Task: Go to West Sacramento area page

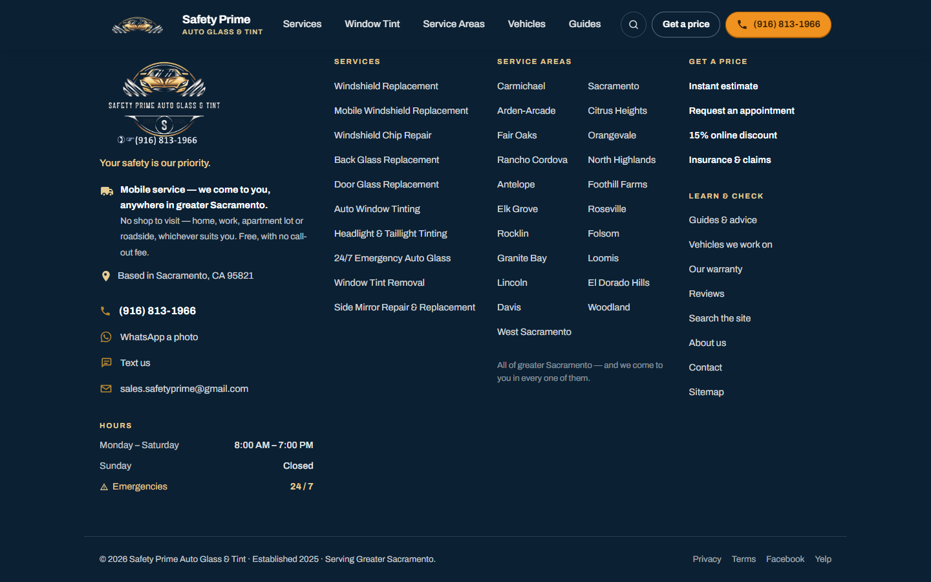Action: click(x=534, y=332)
